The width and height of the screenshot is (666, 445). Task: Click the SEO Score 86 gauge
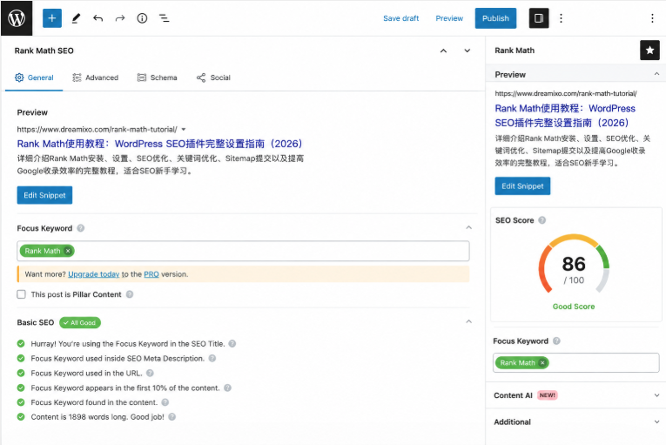(x=574, y=264)
